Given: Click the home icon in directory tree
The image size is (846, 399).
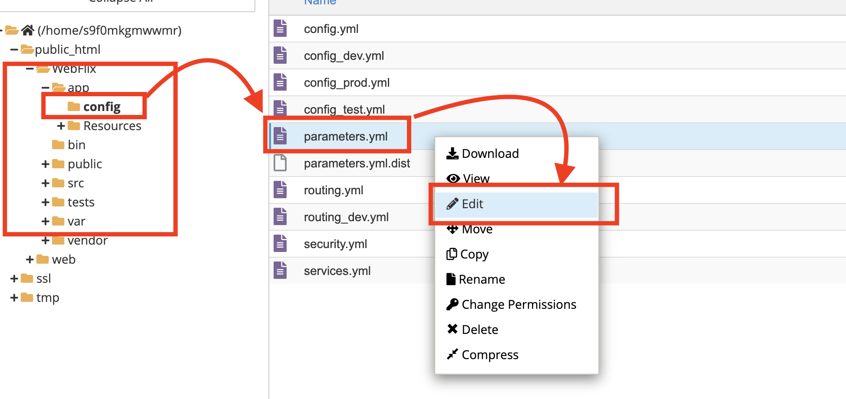Looking at the screenshot, I should (28, 30).
